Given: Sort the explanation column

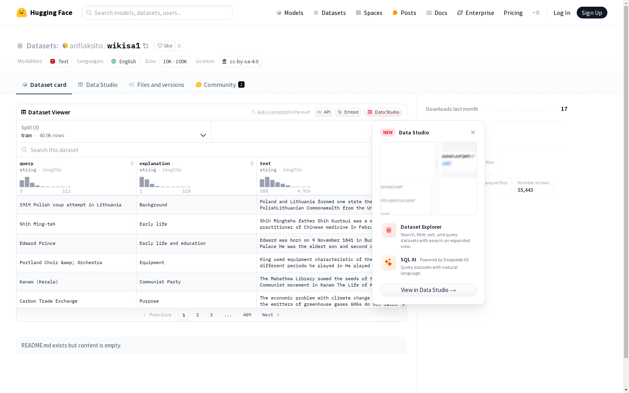Looking at the screenshot, I should coord(252,163).
